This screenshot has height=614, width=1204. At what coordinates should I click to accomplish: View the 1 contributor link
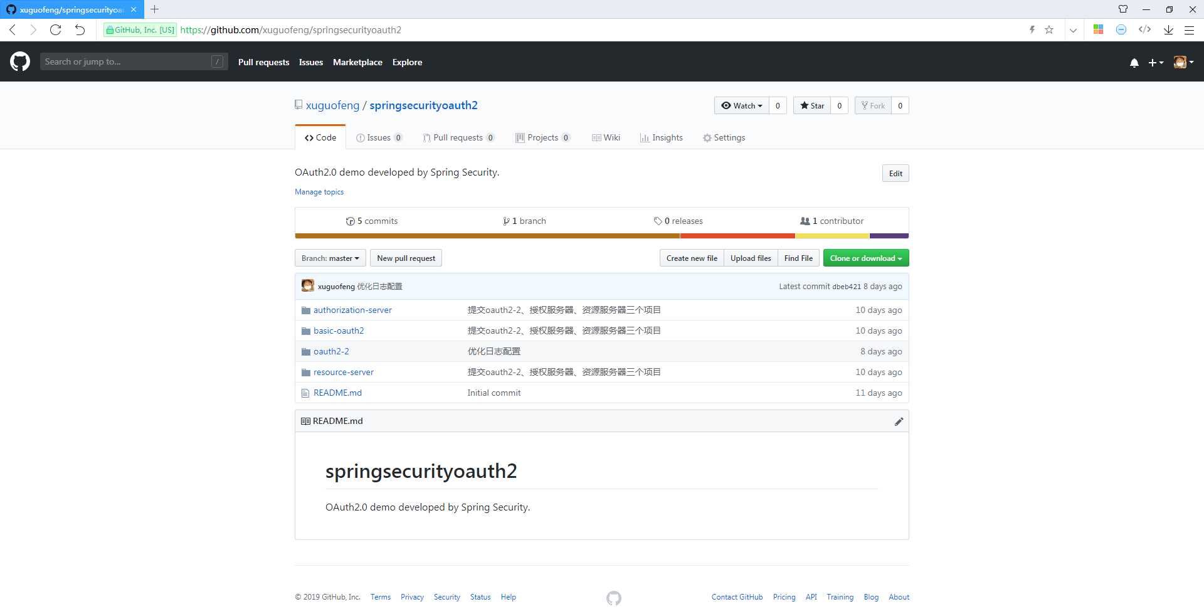(832, 221)
